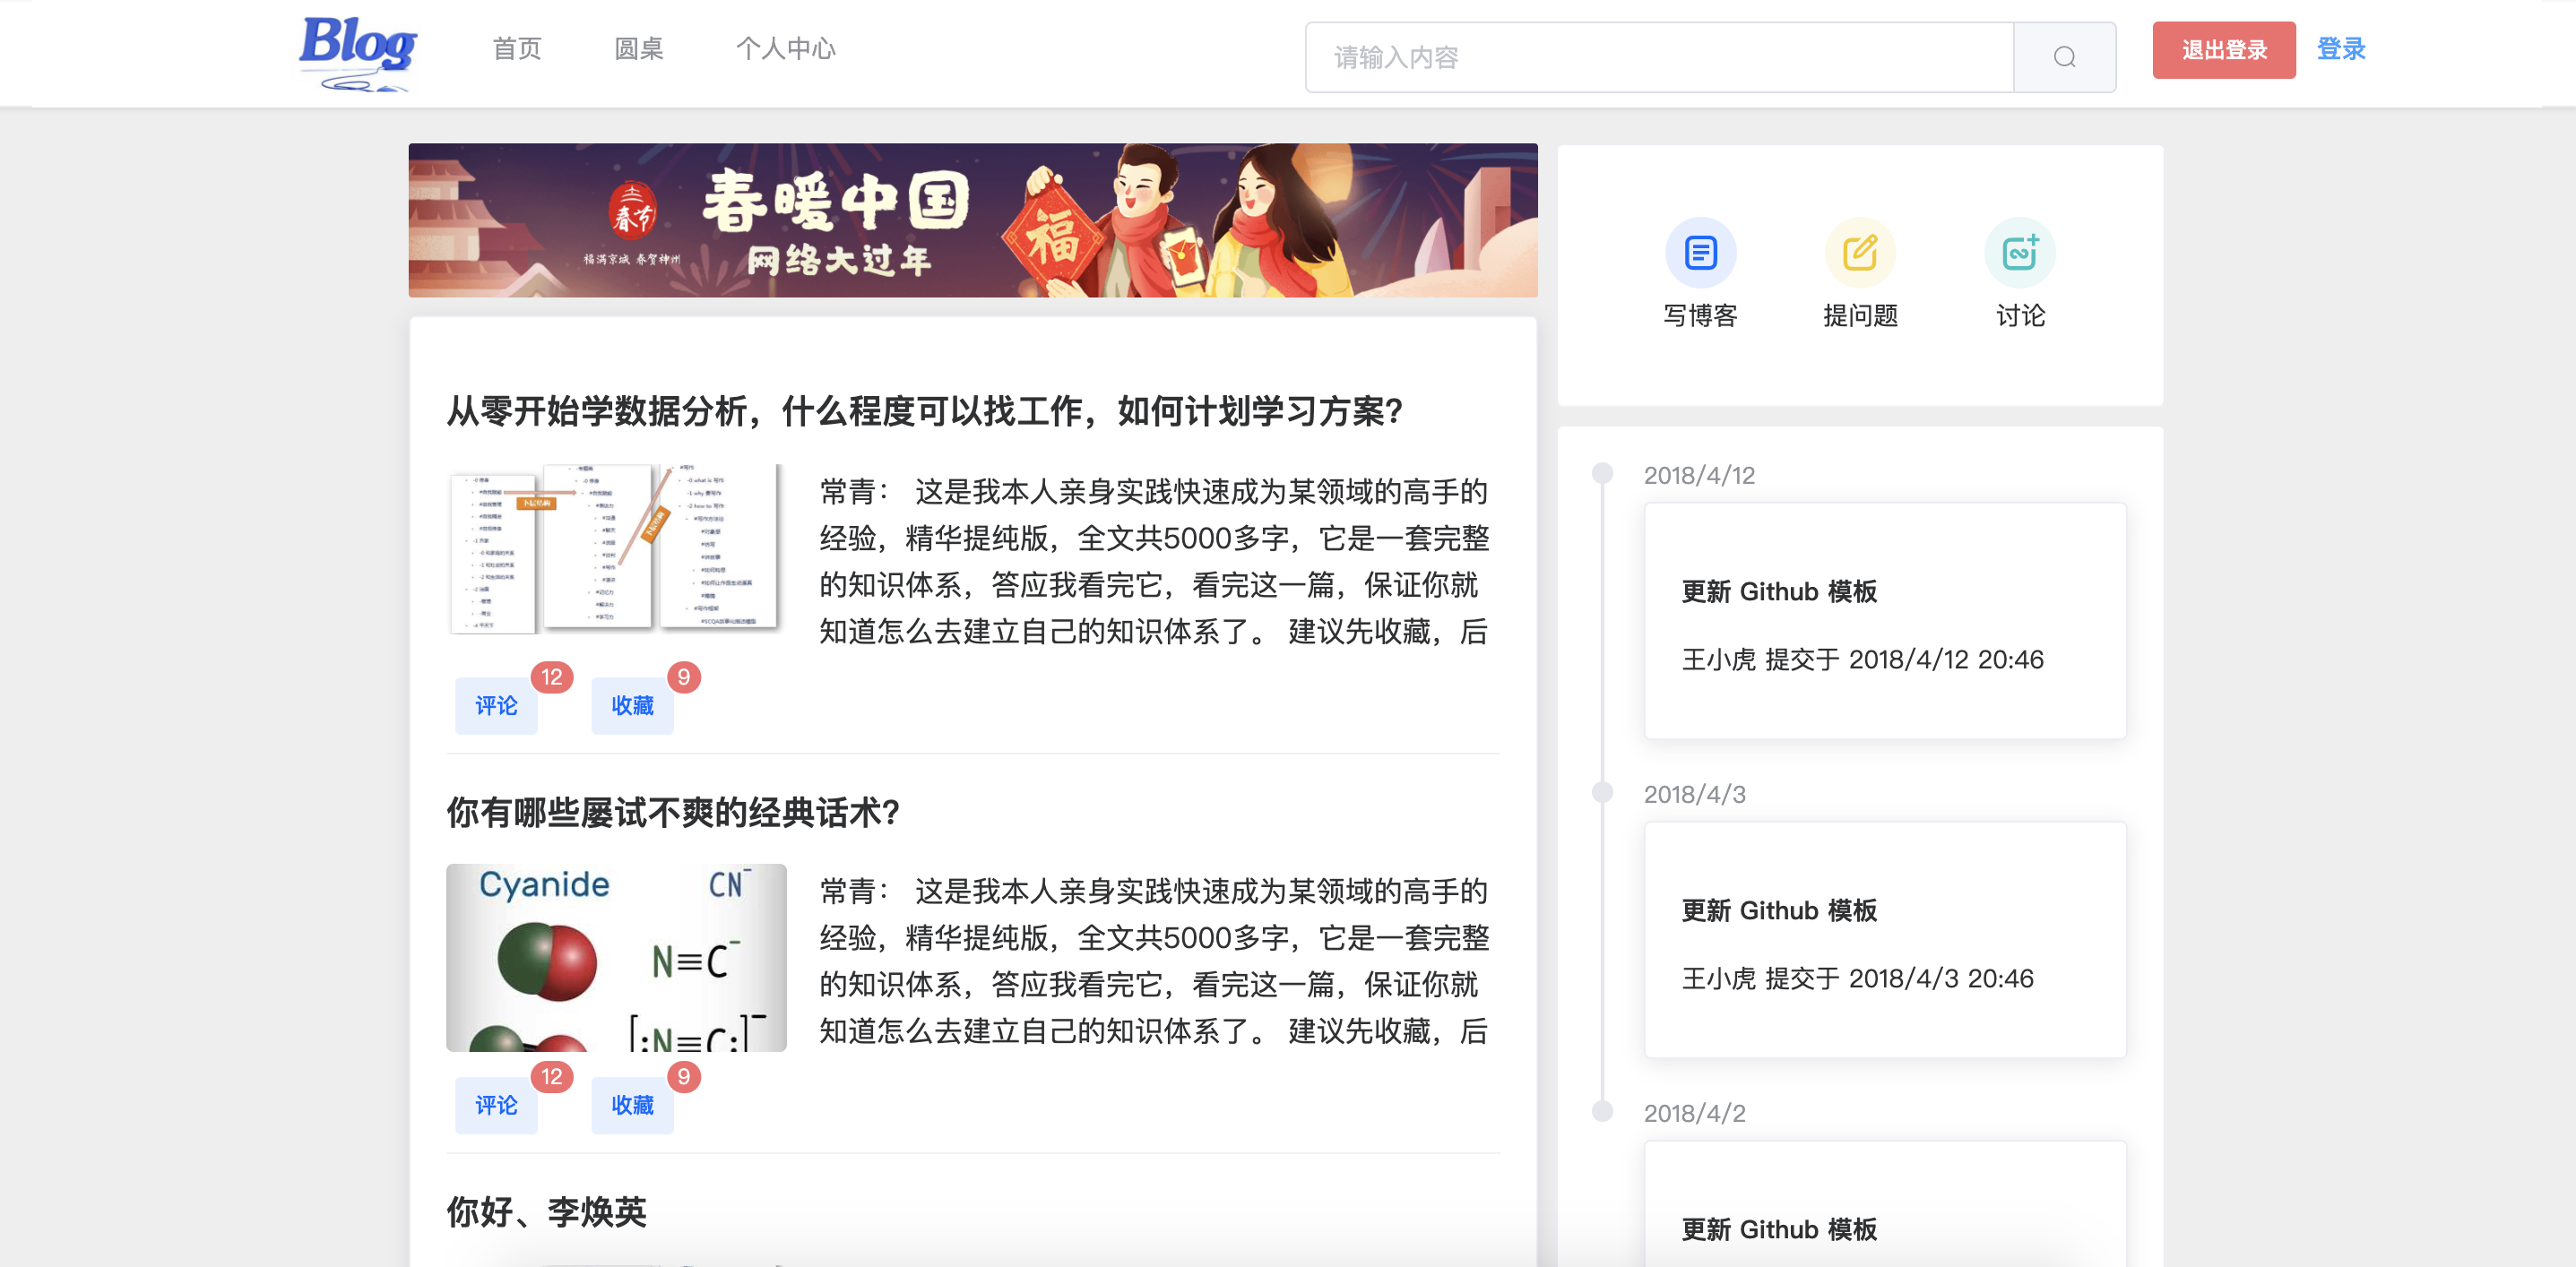Open 个人中心 in the navigation bar
Image resolution: width=2576 pixels, height=1267 pixels.
click(786, 49)
